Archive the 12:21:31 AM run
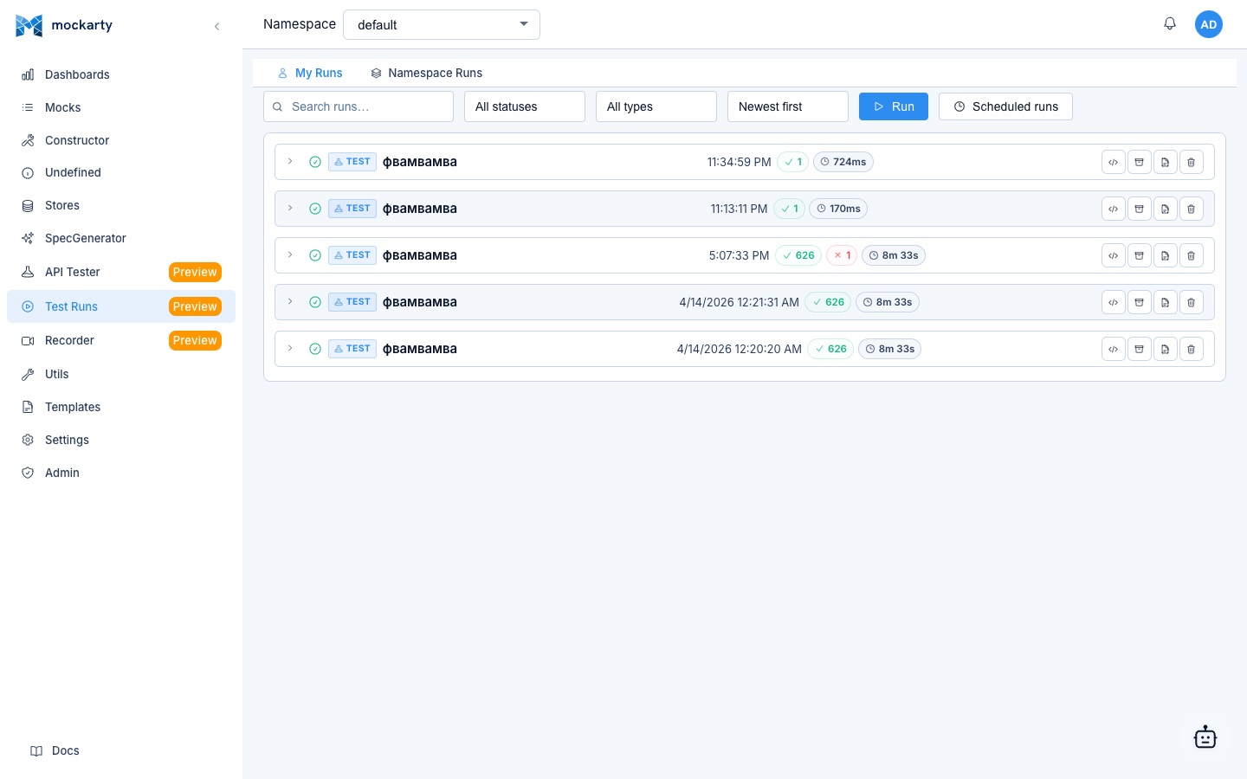 [1140, 302]
